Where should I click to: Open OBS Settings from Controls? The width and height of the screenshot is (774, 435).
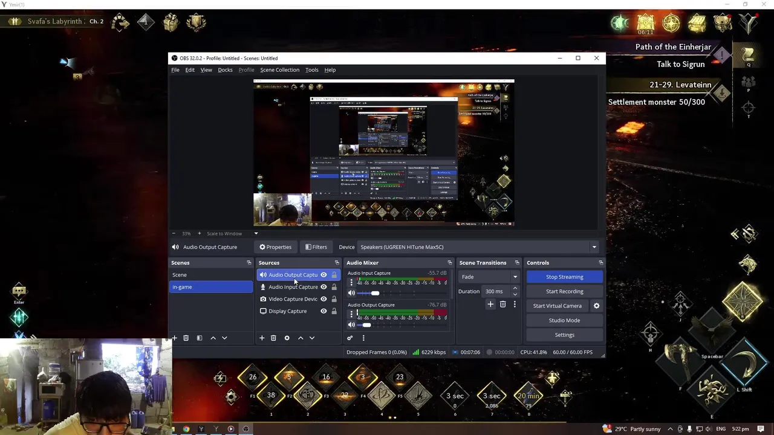click(564, 335)
